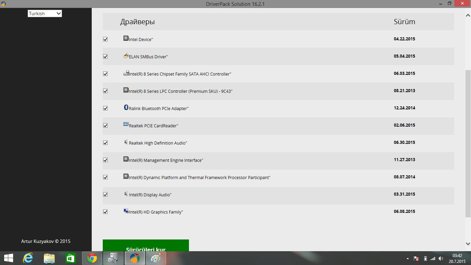The image size is (471, 265).
Task: Click the version date 08.21.2013
Action: pyautogui.click(x=404, y=91)
